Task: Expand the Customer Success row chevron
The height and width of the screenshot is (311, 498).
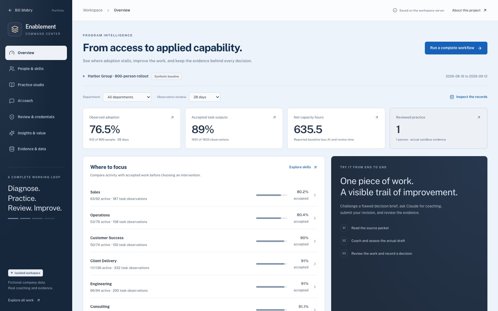Action: 315,241
